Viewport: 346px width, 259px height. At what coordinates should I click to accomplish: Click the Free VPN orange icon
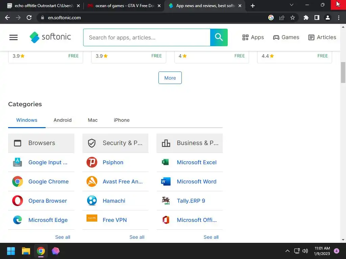point(92,218)
